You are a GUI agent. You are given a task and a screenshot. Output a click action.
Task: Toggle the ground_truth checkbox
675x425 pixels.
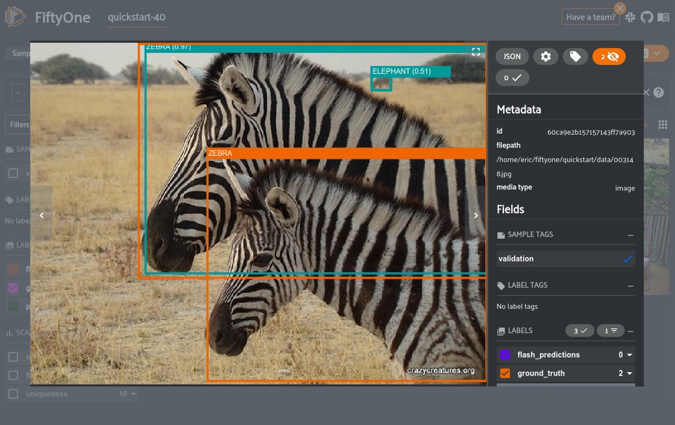coord(505,373)
